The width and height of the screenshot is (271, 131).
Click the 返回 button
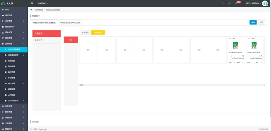click(x=261, y=23)
